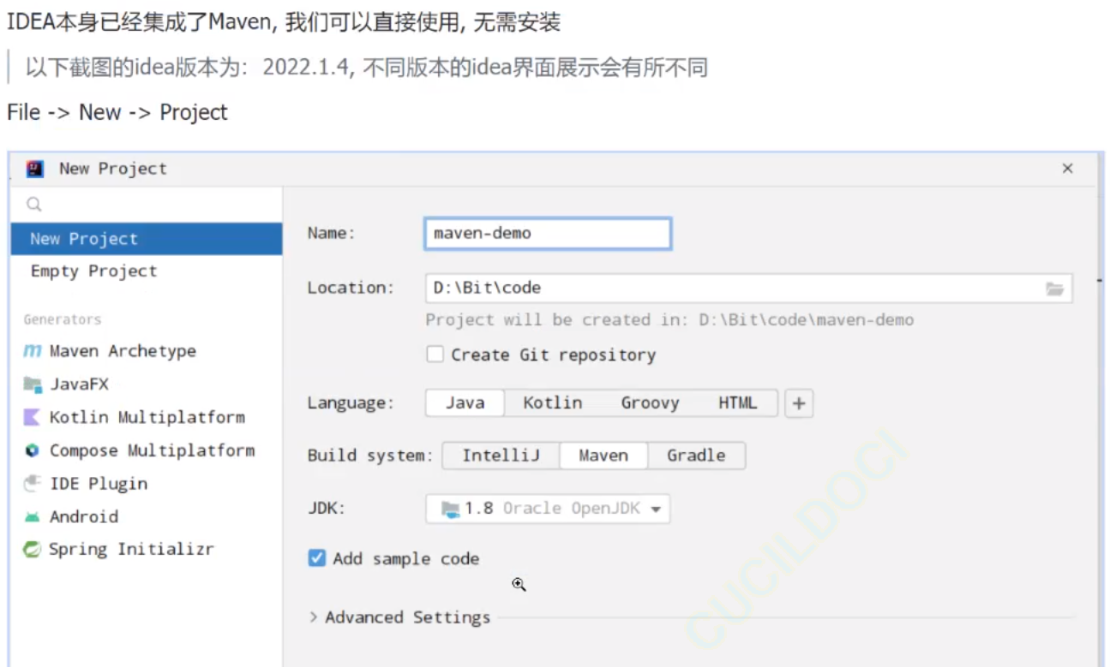
Task: Open IDE Plugin generator
Action: 99,484
